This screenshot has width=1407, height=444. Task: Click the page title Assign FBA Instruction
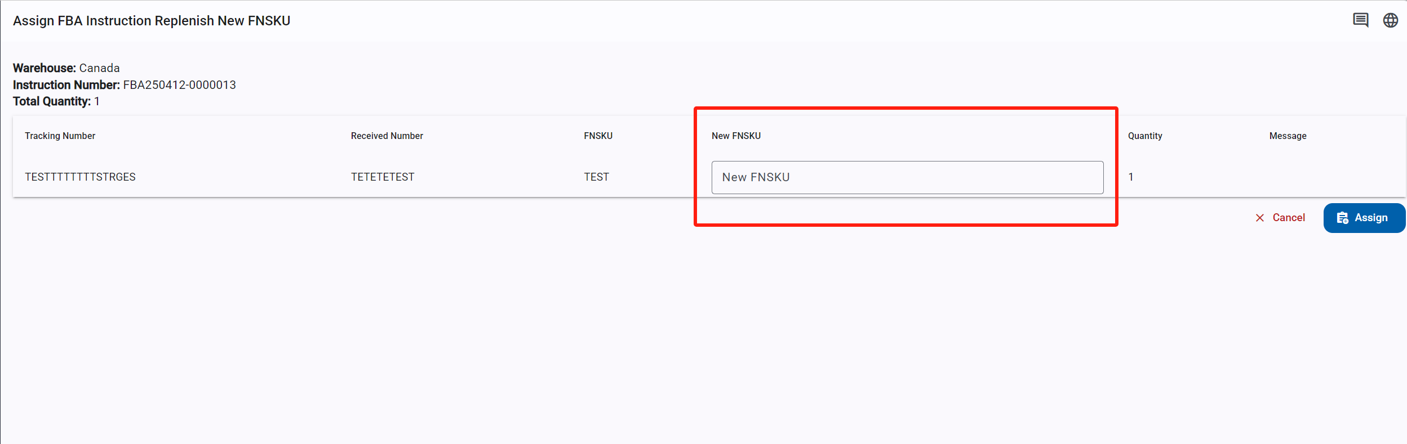[x=152, y=21]
